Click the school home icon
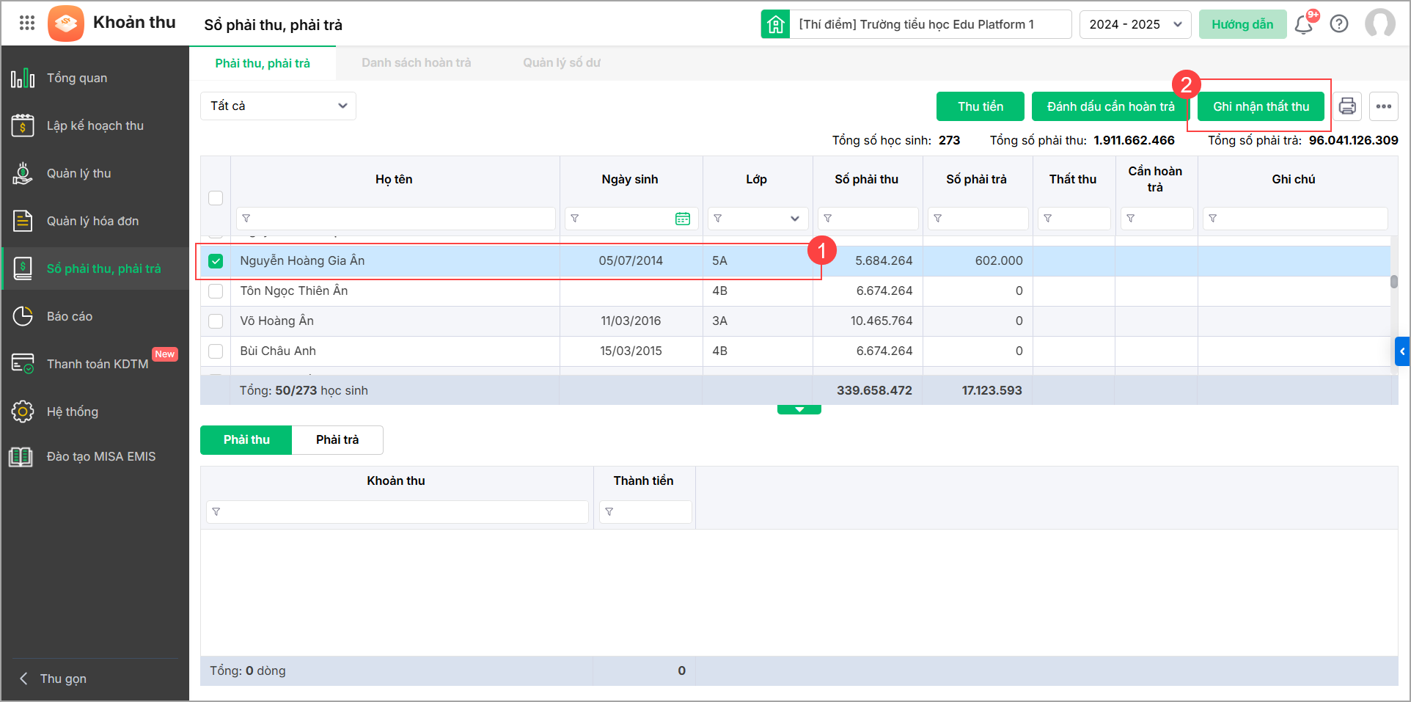Image resolution: width=1411 pixels, height=702 pixels. tap(775, 24)
